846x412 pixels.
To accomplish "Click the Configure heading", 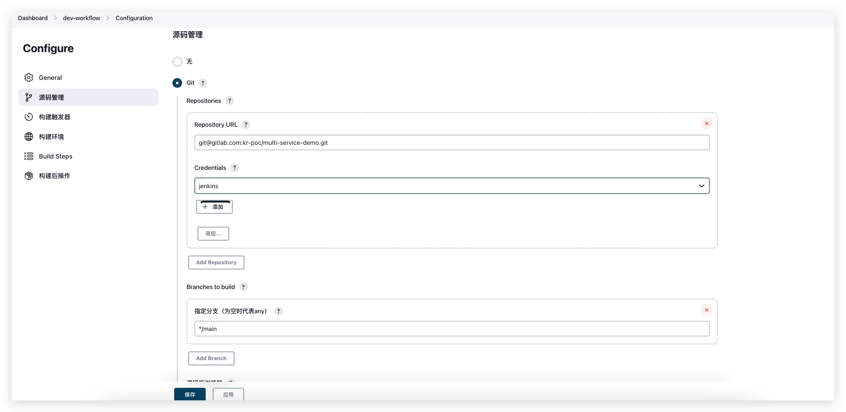I will point(48,49).
